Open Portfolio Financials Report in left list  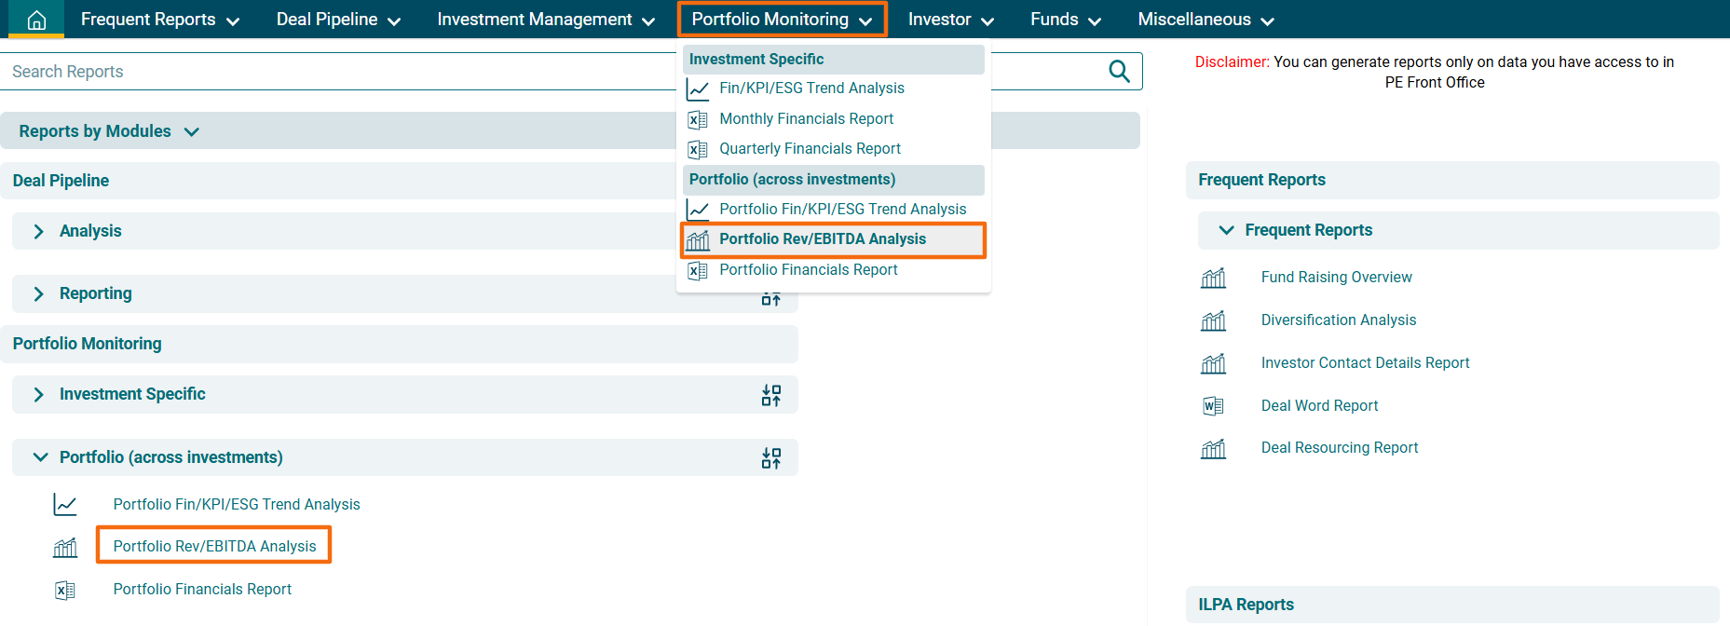click(202, 590)
